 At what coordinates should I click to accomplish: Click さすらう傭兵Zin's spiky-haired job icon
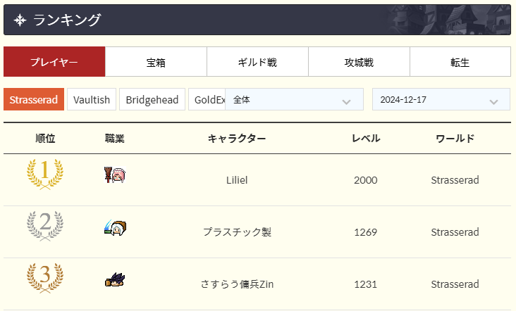115,279
